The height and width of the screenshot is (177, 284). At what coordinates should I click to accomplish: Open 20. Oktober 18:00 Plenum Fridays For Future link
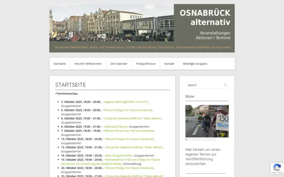pos(129,168)
